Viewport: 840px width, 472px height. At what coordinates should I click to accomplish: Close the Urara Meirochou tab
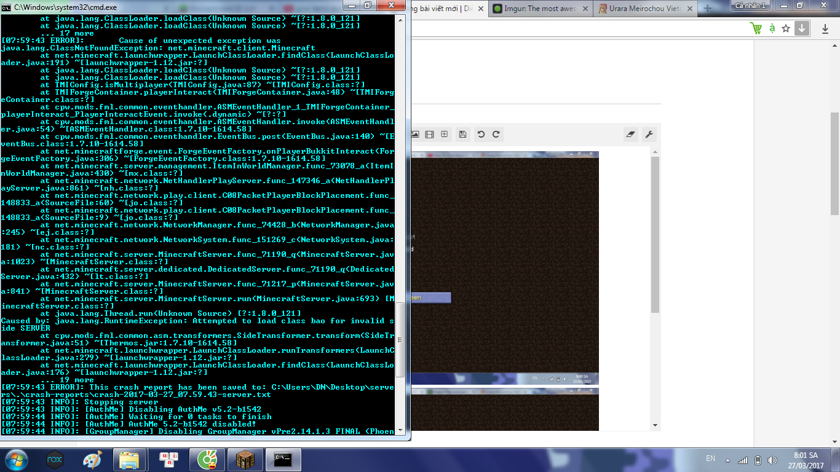point(689,9)
